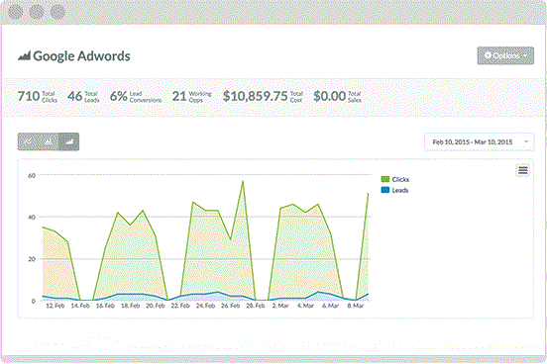Image resolution: width=547 pixels, height=364 pixels.
Task: Click the clicks peak near 27 Feb
Action: pos(243,181)
